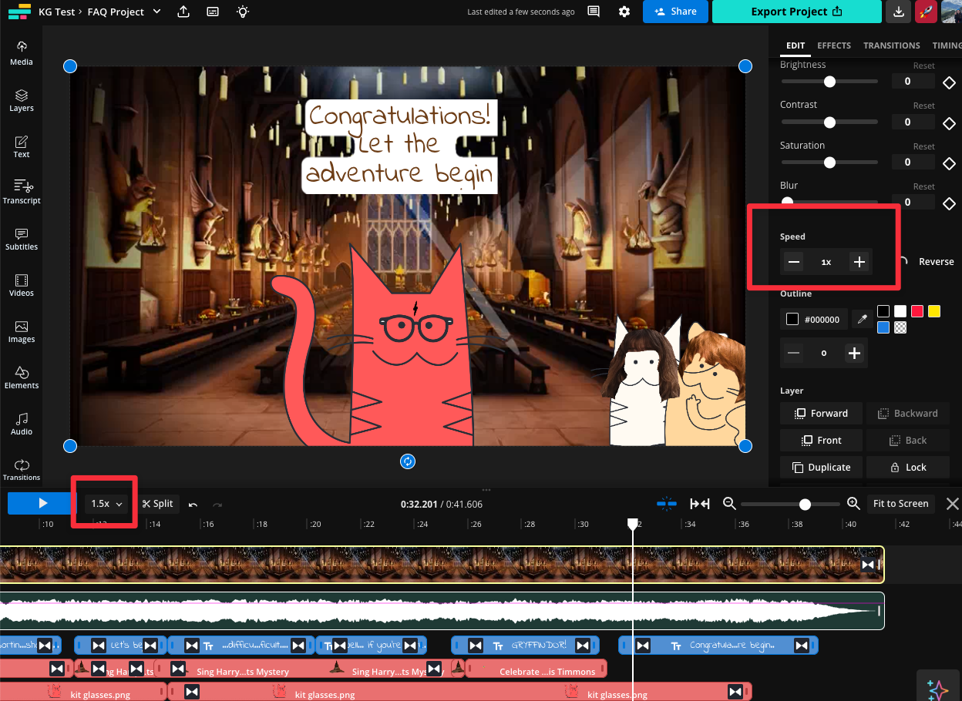Click the Duplicate layer button
962x701 pixels.
coord(821,468)
